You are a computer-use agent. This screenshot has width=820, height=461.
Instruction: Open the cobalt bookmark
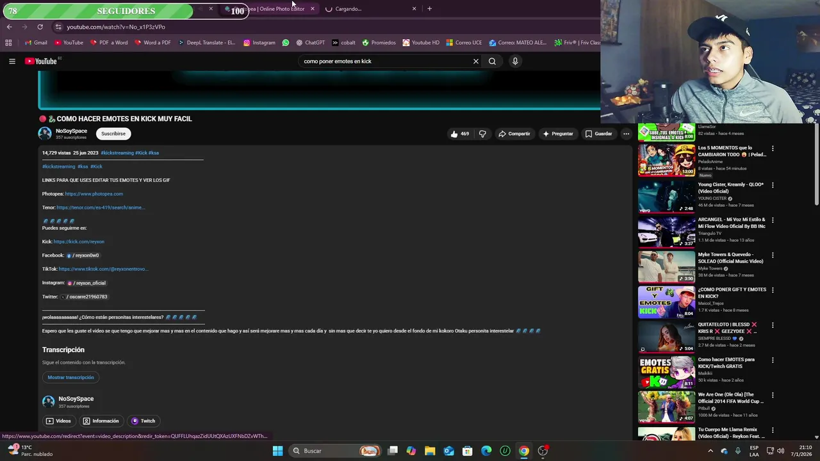343,43
